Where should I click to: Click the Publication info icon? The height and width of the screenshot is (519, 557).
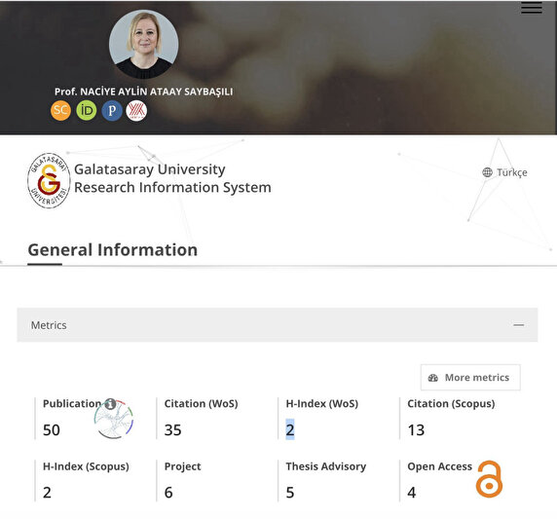coord(110,403)
